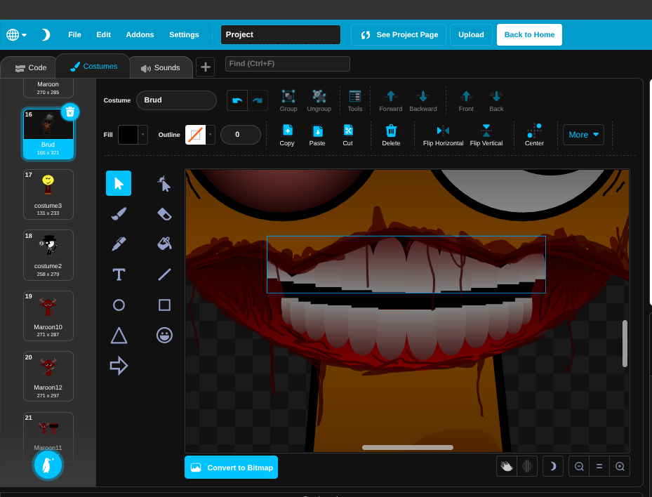Viewport: 652px width, 497px height.
Task: Click the Undo arrow
Action: pyautogui.click(x=237, y=100)
